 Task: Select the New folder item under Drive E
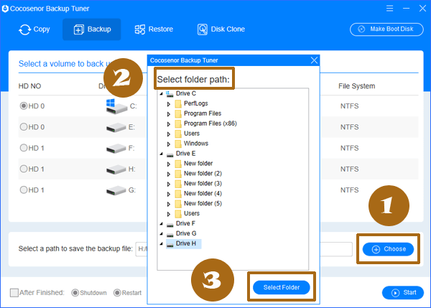pyautogui.click(x=198, y=164)
